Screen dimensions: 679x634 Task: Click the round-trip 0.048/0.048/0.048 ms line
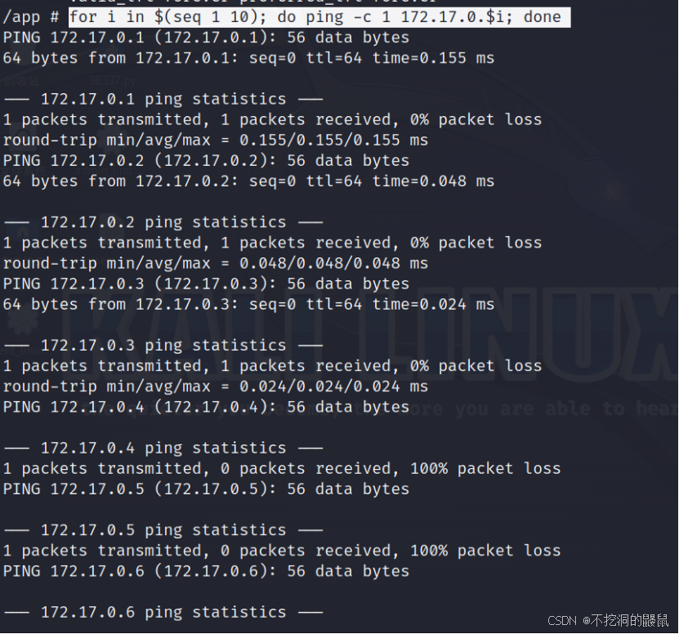point(216,263)
